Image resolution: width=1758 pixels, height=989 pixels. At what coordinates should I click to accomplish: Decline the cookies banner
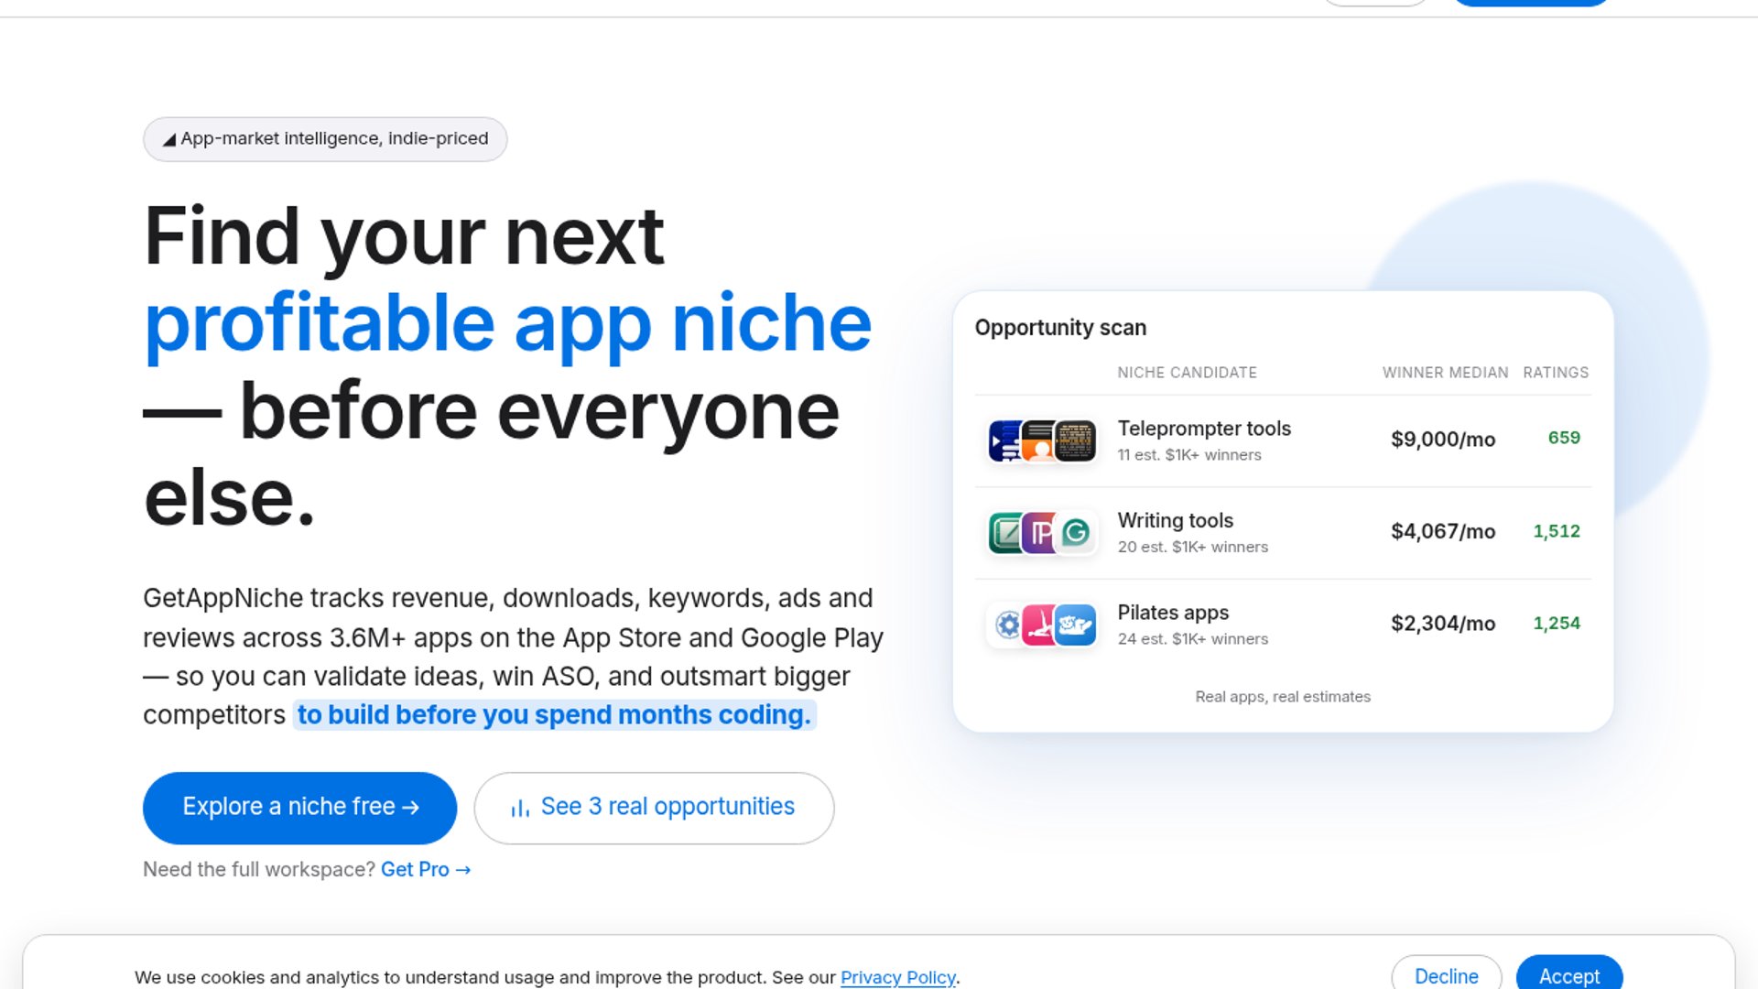pyautogui.click(x=1446, y=974)
